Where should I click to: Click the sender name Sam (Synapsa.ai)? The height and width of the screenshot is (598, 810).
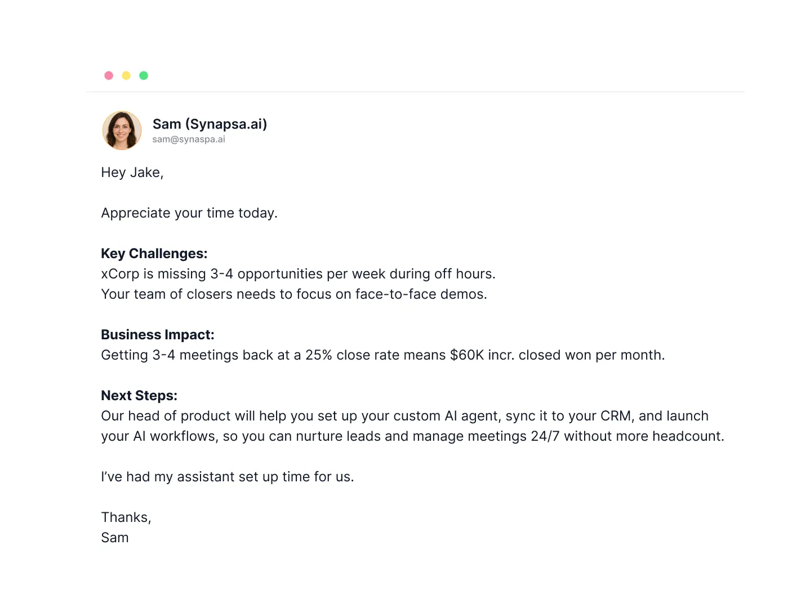coord(210,124)
